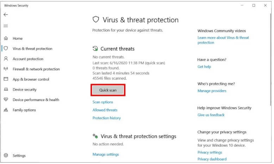This screenshot has height=164, width=274.
Task: Open Protection history link
Action: 107,118
